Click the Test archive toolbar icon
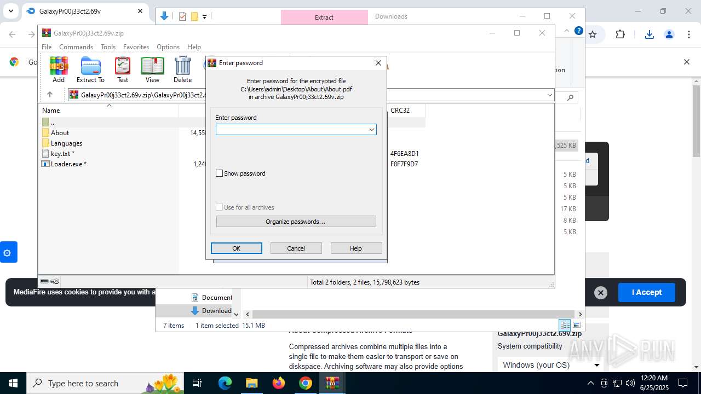Image resolution: width=701 pixels, height=394 pixels. click(x=123, y=70)
